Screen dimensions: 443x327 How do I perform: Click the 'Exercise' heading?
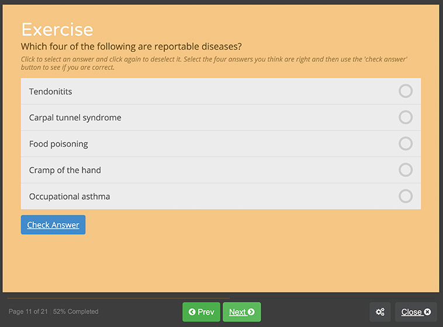click(x=57, y=29)
